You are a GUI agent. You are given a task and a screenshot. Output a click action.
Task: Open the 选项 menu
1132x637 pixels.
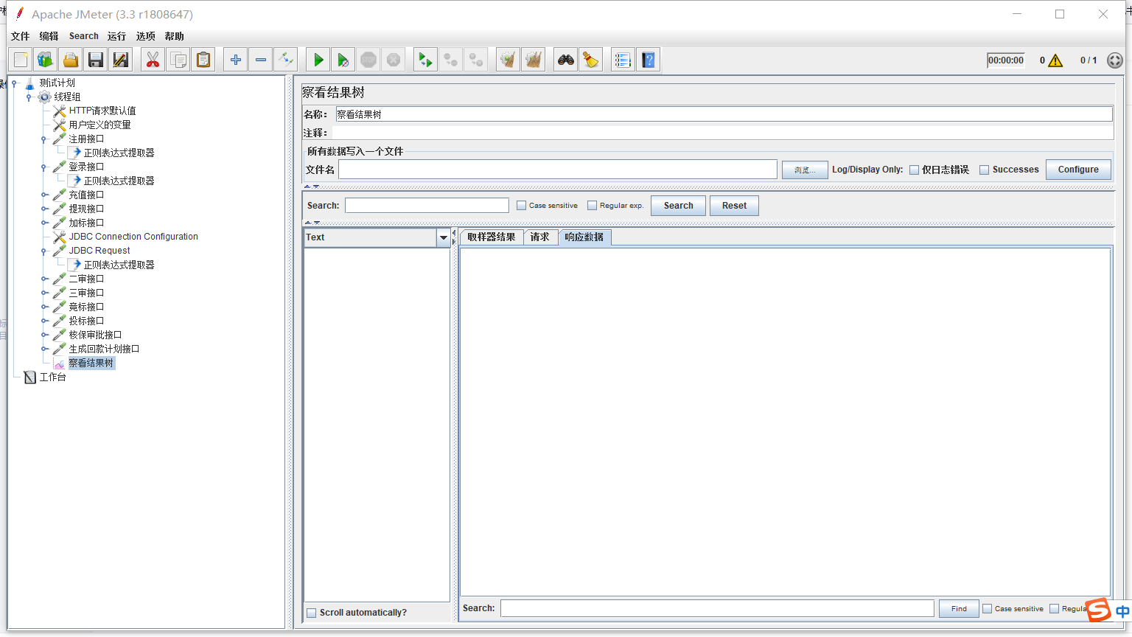coord(145,36)
